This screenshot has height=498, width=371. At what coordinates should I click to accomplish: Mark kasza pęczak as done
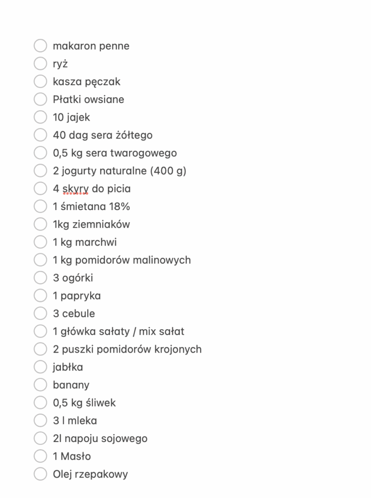40,81
